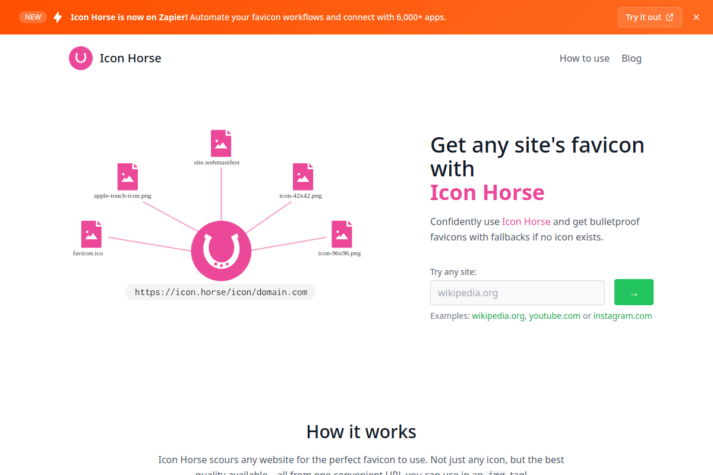
Task: Click the icon-42x42.png file icon
Action: click(303, 176)
